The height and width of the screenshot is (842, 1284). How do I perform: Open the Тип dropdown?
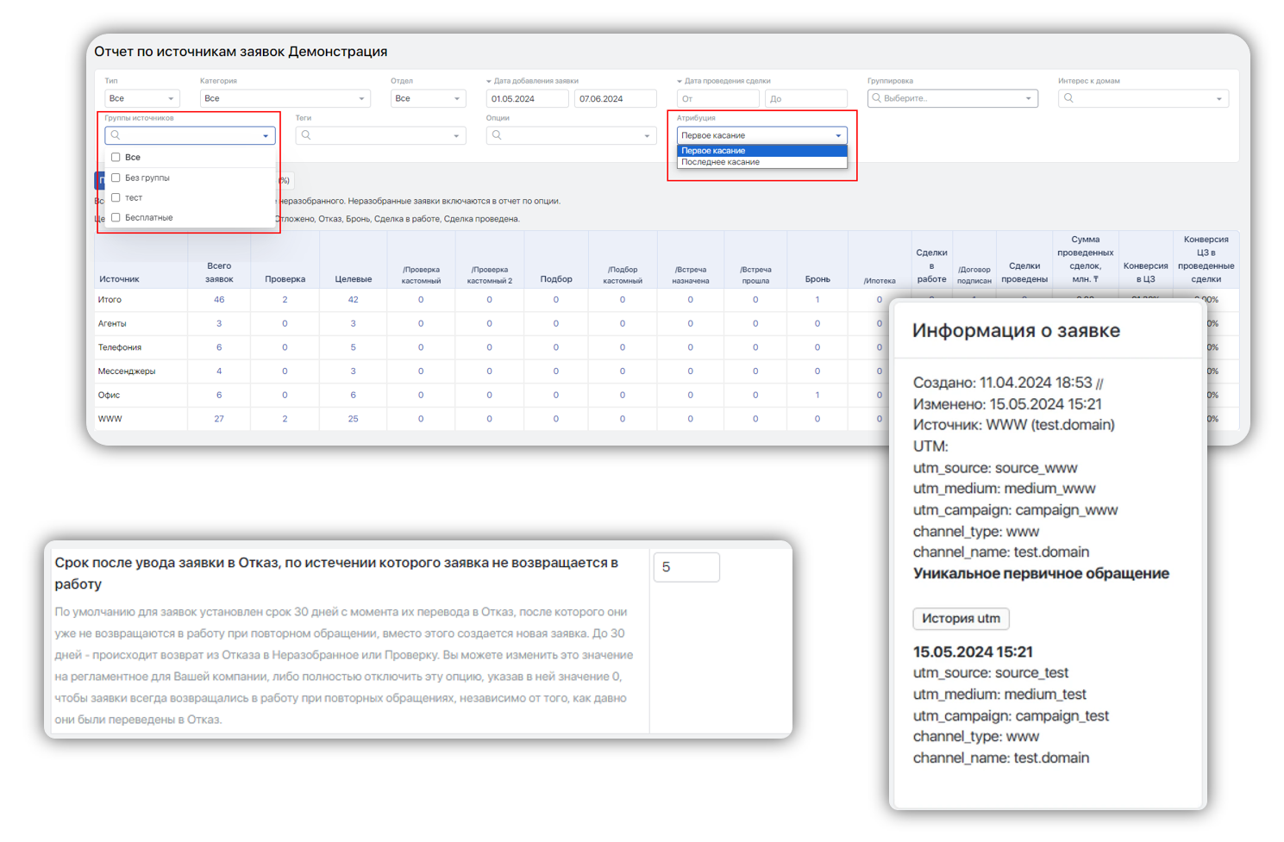(x=141, y=98)
